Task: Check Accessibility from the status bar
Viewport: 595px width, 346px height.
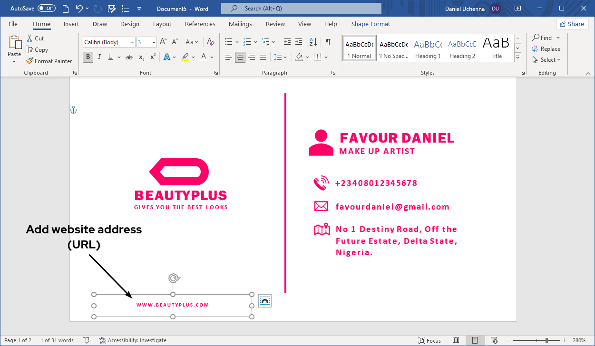Action: pos(133,340)
